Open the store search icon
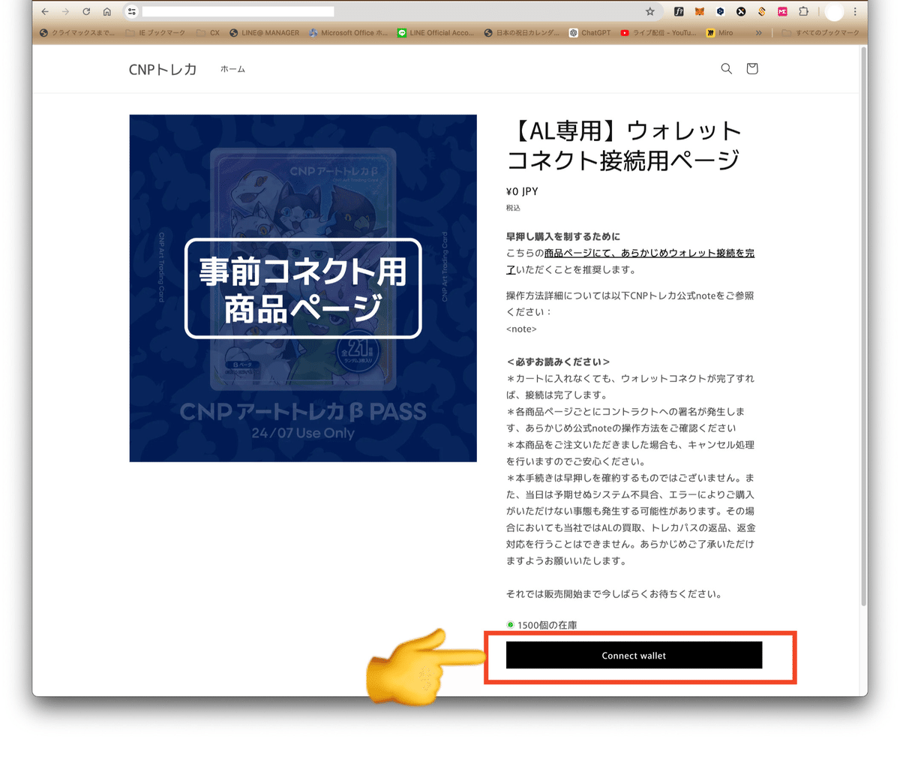Image resolution: width=900 pixels, height=760 pixels. (726, 68)
